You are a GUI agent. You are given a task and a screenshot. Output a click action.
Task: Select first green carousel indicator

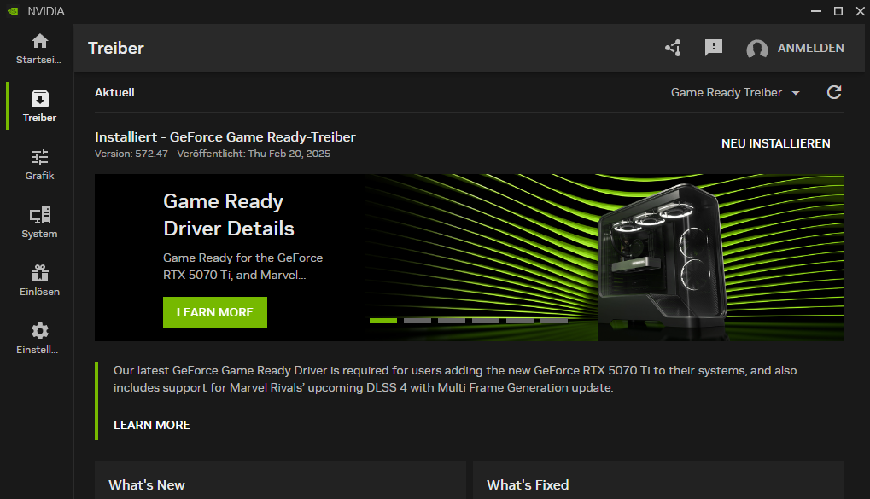pos(382,321)
